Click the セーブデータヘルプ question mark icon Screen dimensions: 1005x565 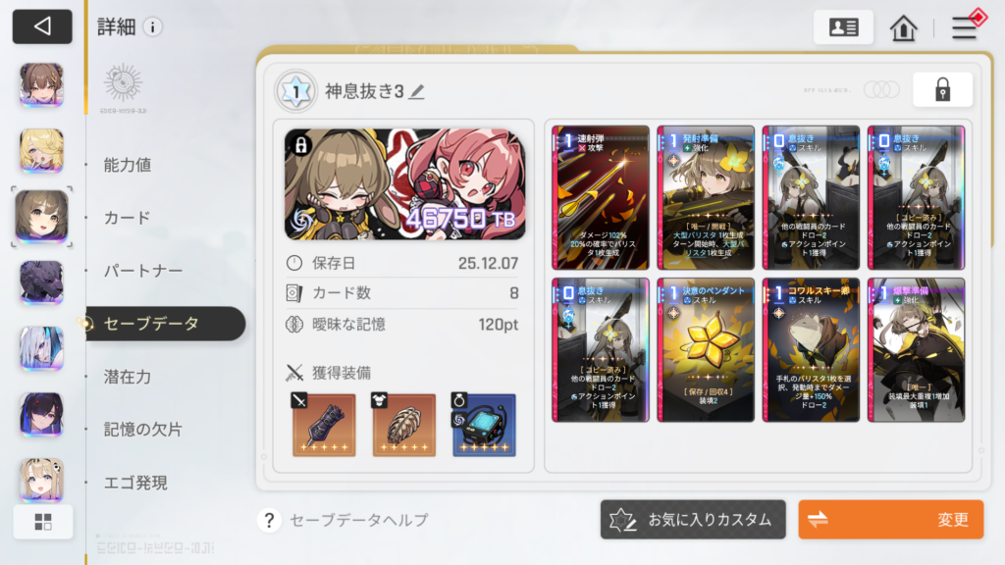coord(269,520)
